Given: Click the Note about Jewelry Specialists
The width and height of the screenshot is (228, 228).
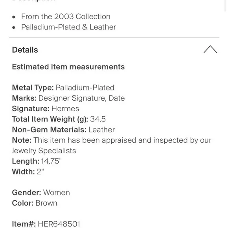Looking at the screenshot, I should pos(112,145).
